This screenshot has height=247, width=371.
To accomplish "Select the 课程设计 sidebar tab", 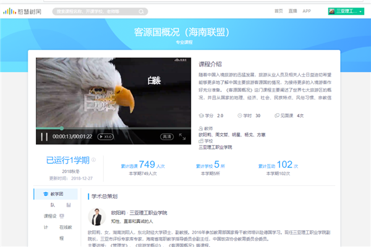I will click(46, 216).
